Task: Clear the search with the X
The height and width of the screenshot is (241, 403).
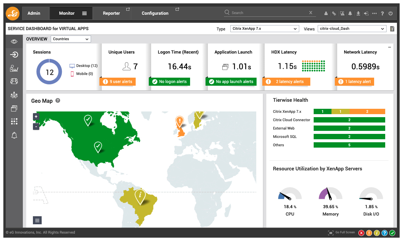Action: click(311, 13)
